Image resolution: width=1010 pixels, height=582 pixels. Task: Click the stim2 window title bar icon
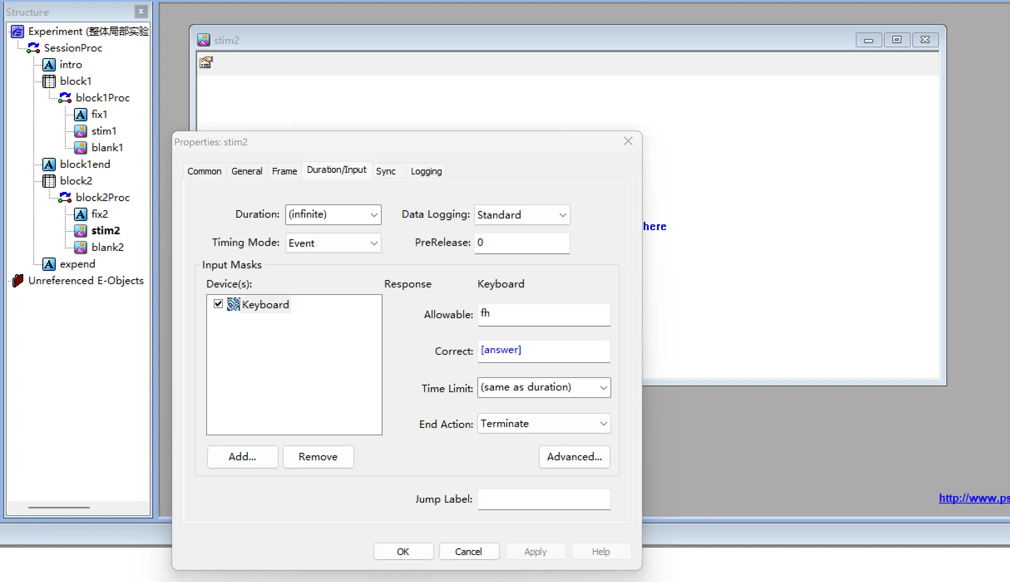click(x=203, y=40)
